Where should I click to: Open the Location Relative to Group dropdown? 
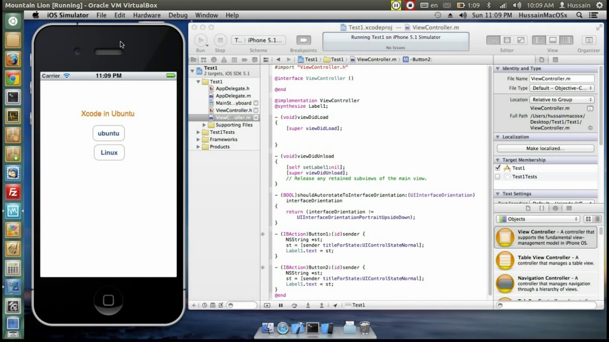pos(562,100)
